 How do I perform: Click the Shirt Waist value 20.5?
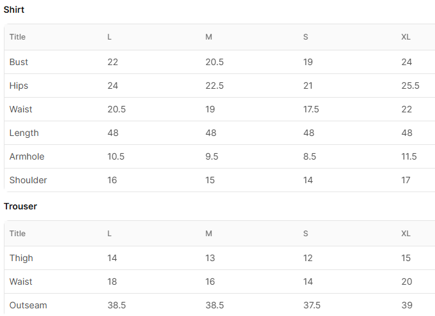coord(116,109)
